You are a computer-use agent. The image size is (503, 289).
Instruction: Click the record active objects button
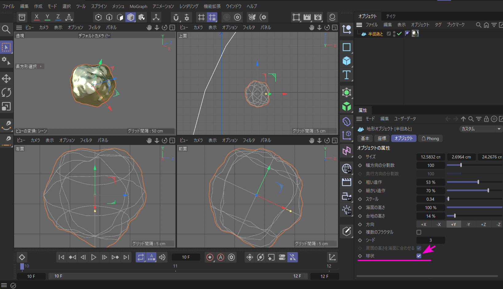pyautogui.click(x=210, y=257)
